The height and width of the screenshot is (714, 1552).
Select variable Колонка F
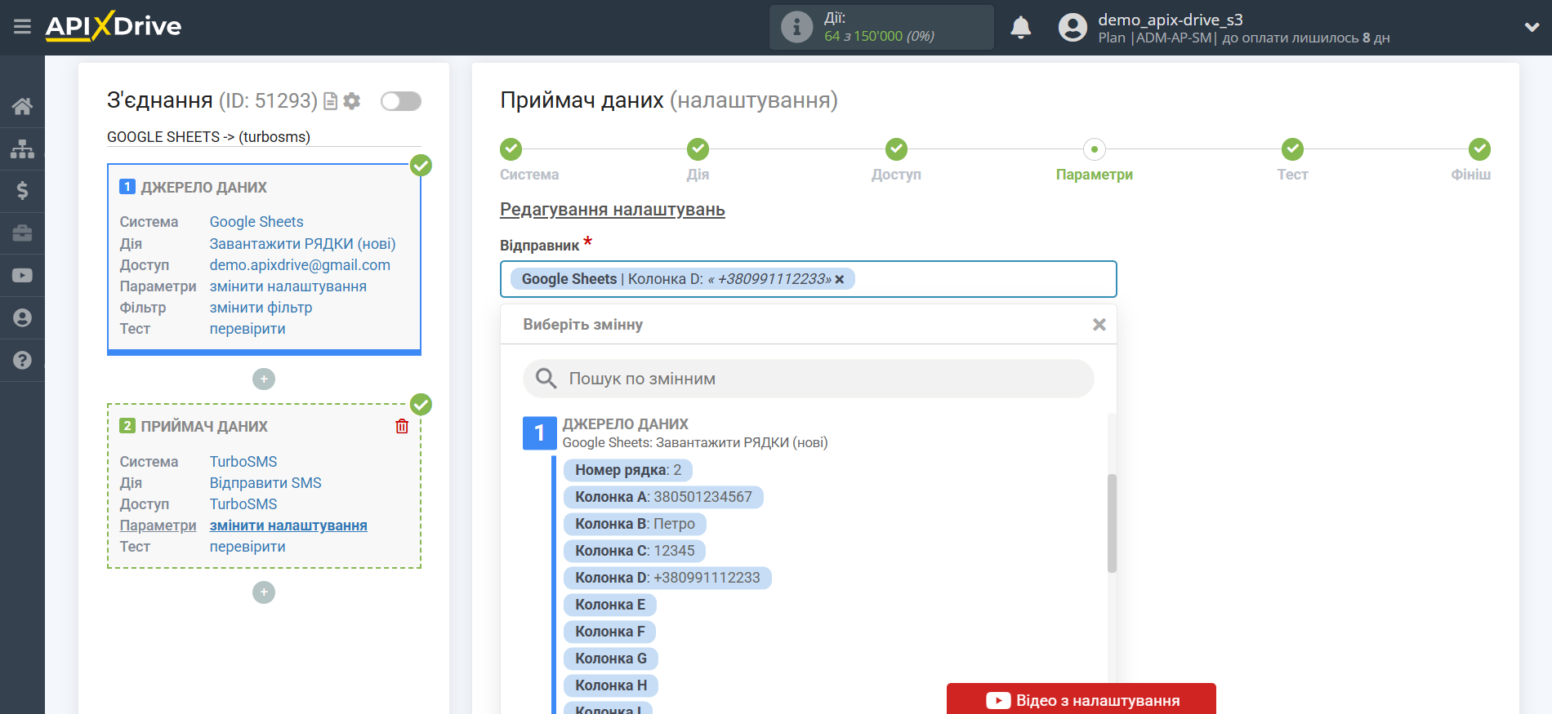click(x=610, y=632)
